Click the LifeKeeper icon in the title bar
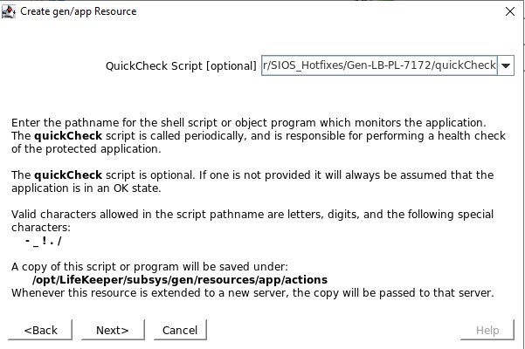525x349 pixels. click(x=9, y=11)
